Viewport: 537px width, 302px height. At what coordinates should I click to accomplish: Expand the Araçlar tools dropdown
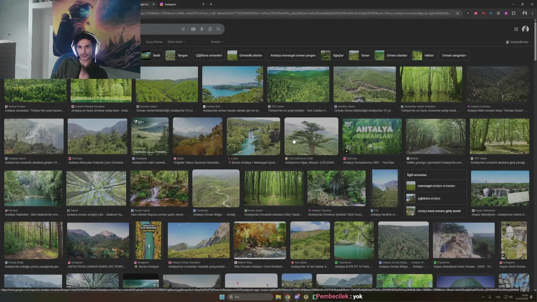(217, 42)
